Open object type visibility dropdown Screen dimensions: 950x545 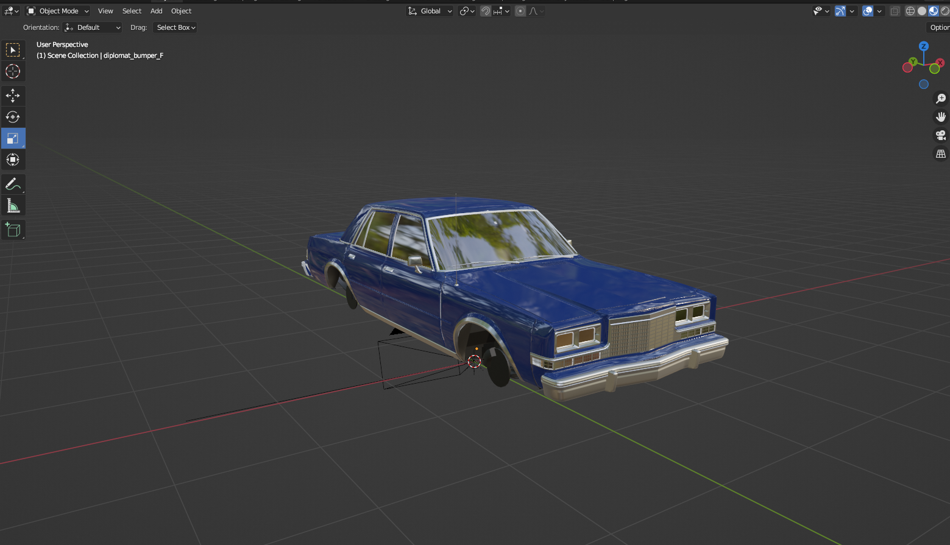click(x=821, y=11)
